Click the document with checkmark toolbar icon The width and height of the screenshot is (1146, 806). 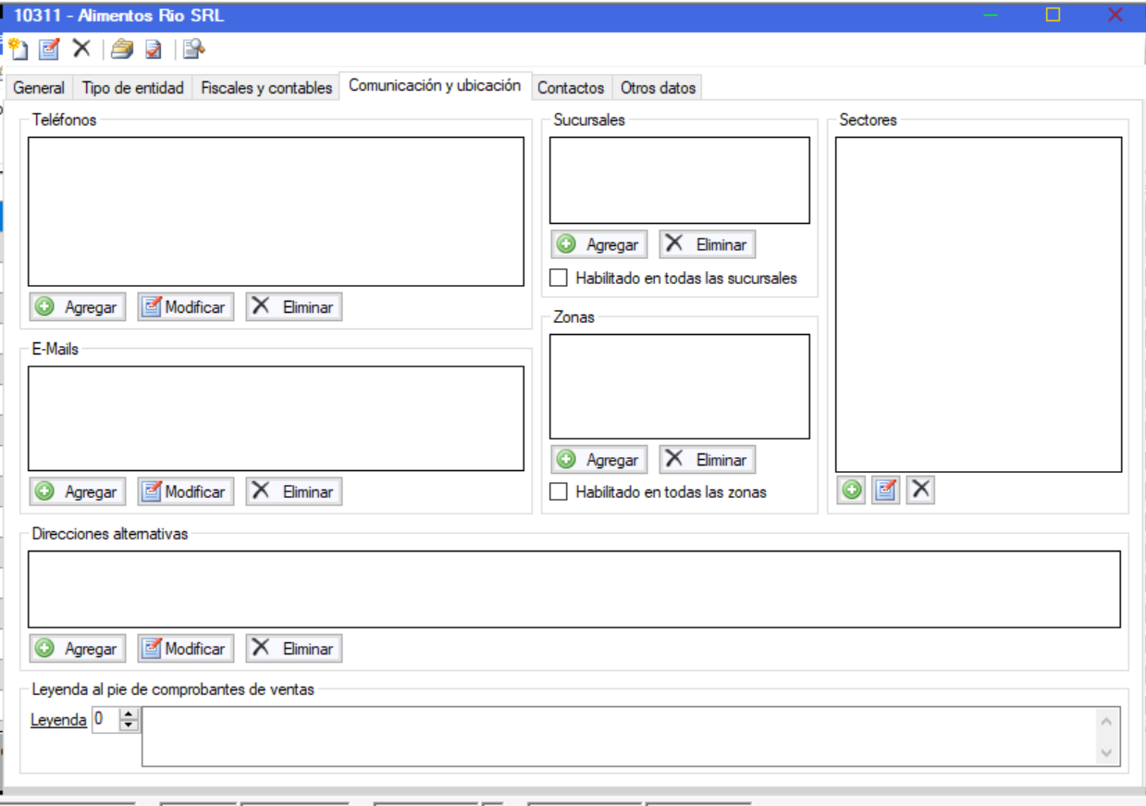tap(154, 49)
